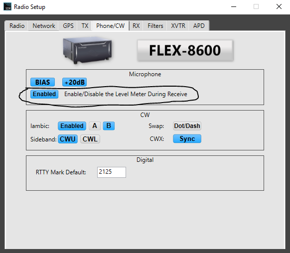
Task: Choose CWL sideband
Action: pyautogui.click(x=90, y=139)
